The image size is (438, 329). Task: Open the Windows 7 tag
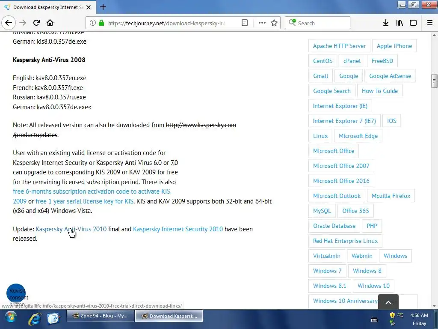click(x=327, y=271)
